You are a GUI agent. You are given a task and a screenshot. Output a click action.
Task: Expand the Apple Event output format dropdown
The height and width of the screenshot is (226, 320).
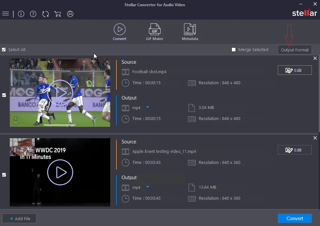click(x=148, y=187)
